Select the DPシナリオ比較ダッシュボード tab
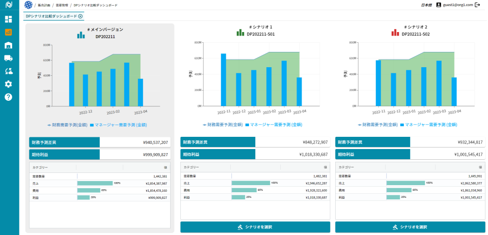The image size is (488, 235). click(51, 16)
